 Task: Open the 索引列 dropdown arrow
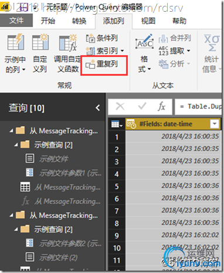122,51
